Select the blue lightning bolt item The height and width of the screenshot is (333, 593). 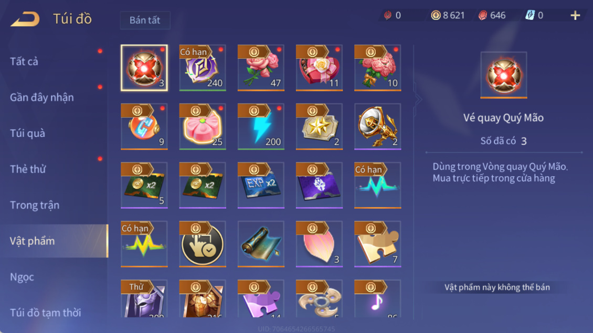click(261, 126)
